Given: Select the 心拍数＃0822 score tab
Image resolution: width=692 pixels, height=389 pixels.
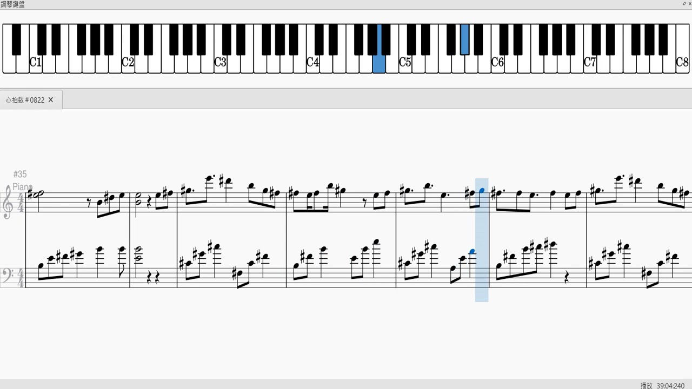Looking at the screenshot, I should tap(25, 100).
